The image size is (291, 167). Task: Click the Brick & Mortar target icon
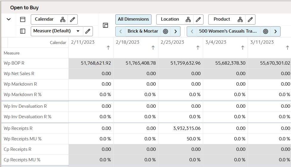pyautogui.click(x=166, y=31)
